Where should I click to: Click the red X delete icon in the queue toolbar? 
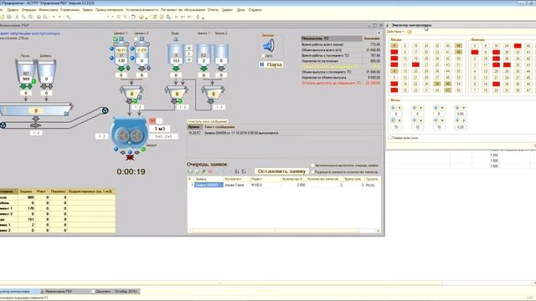(x=210, y=171)
